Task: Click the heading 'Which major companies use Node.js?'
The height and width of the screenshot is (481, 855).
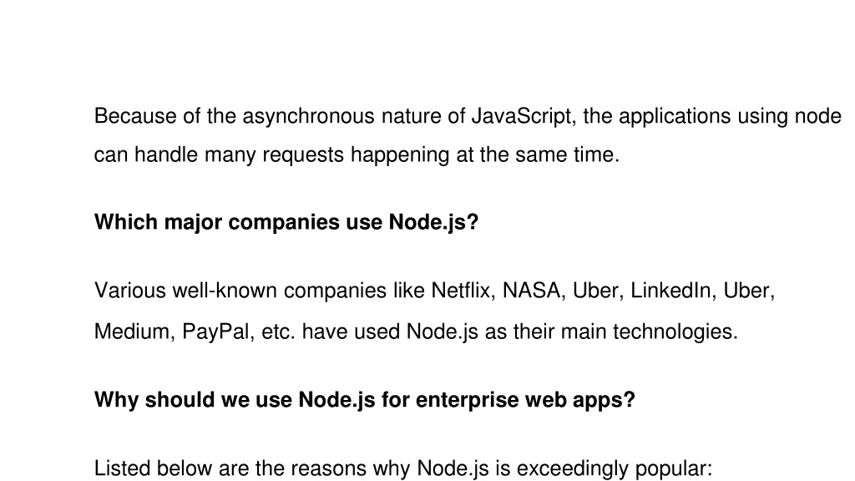Action: pos(286,223)
